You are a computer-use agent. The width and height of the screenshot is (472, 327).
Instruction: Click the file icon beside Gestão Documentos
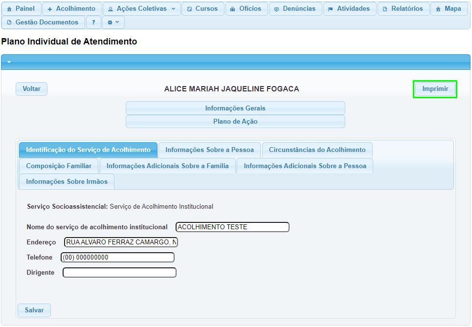(x=9, y=22)
